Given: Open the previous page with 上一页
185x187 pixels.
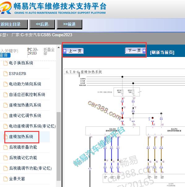Looking at the screenshot, I should (x=73, y=51).
